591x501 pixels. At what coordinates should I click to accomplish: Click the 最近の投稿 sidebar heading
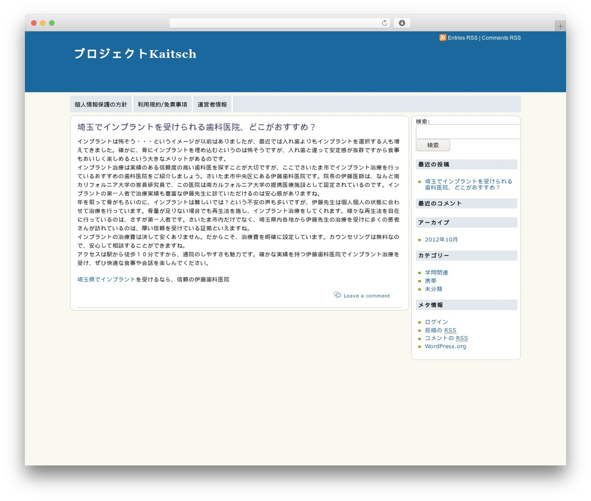pyautogui.click(x=466, y=165)
